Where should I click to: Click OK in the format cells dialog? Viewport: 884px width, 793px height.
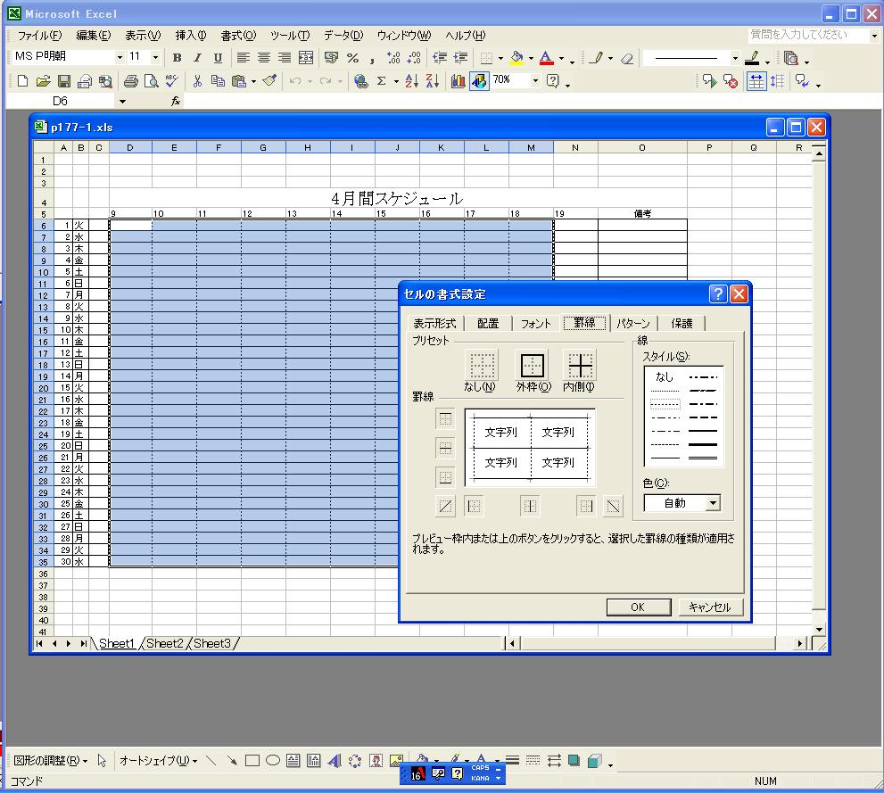click(638, 607)
